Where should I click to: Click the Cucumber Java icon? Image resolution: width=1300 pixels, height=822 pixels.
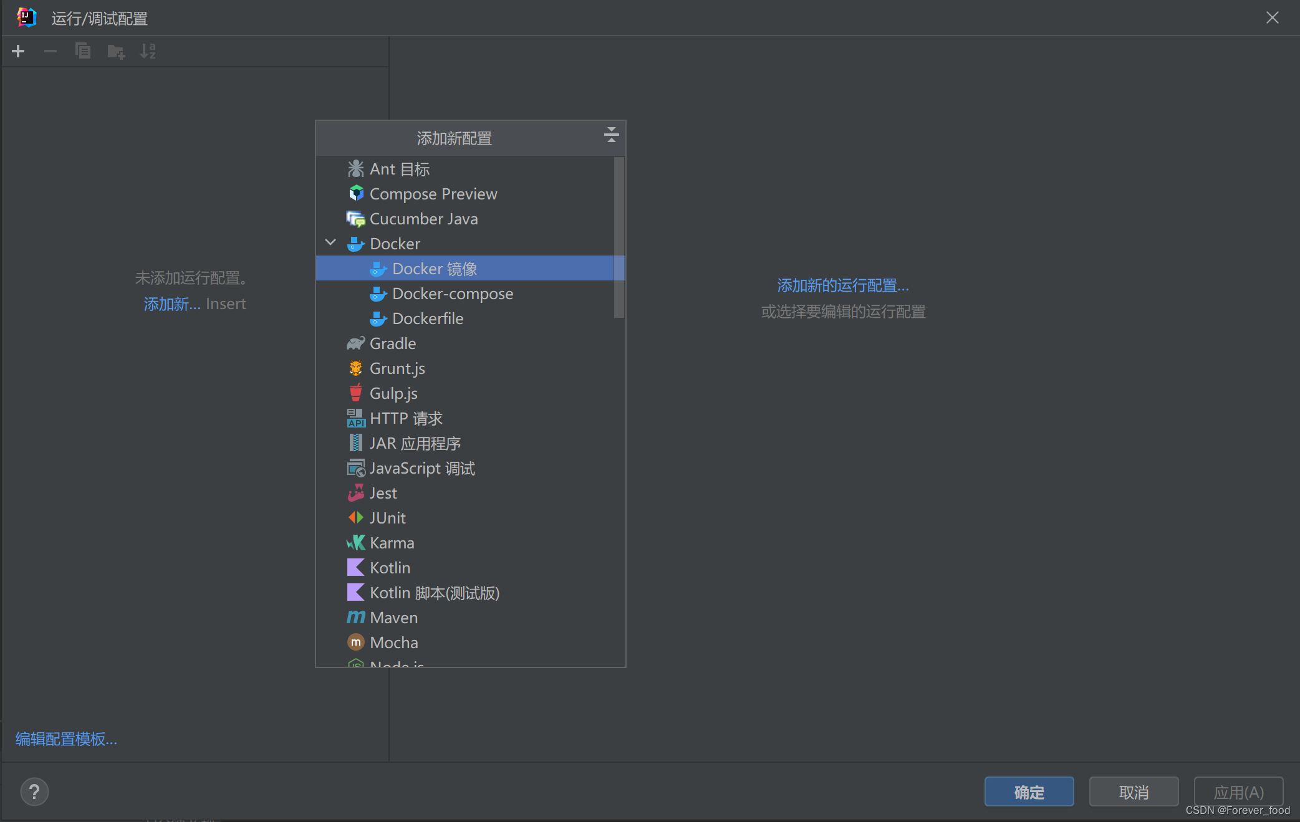tap(355, 219)
